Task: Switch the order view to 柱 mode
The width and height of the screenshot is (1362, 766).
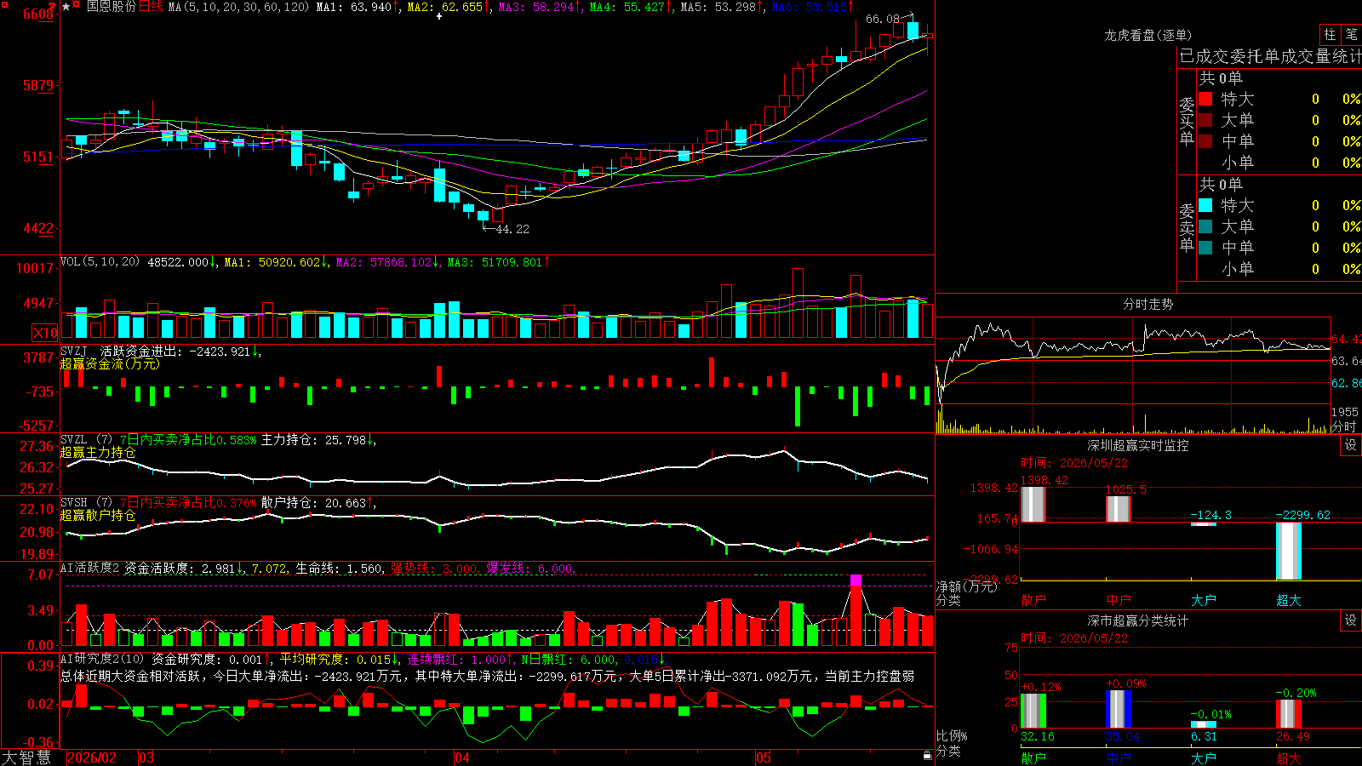Action: click(x=1330, y=34)
